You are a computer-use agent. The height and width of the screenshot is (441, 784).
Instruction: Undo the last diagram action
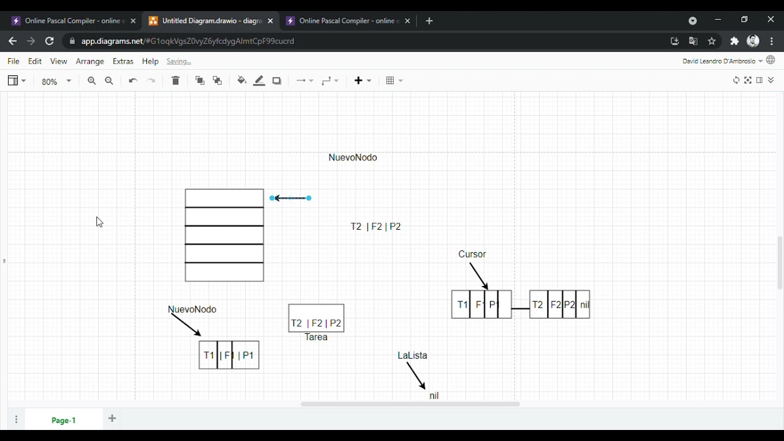(133, 81)
